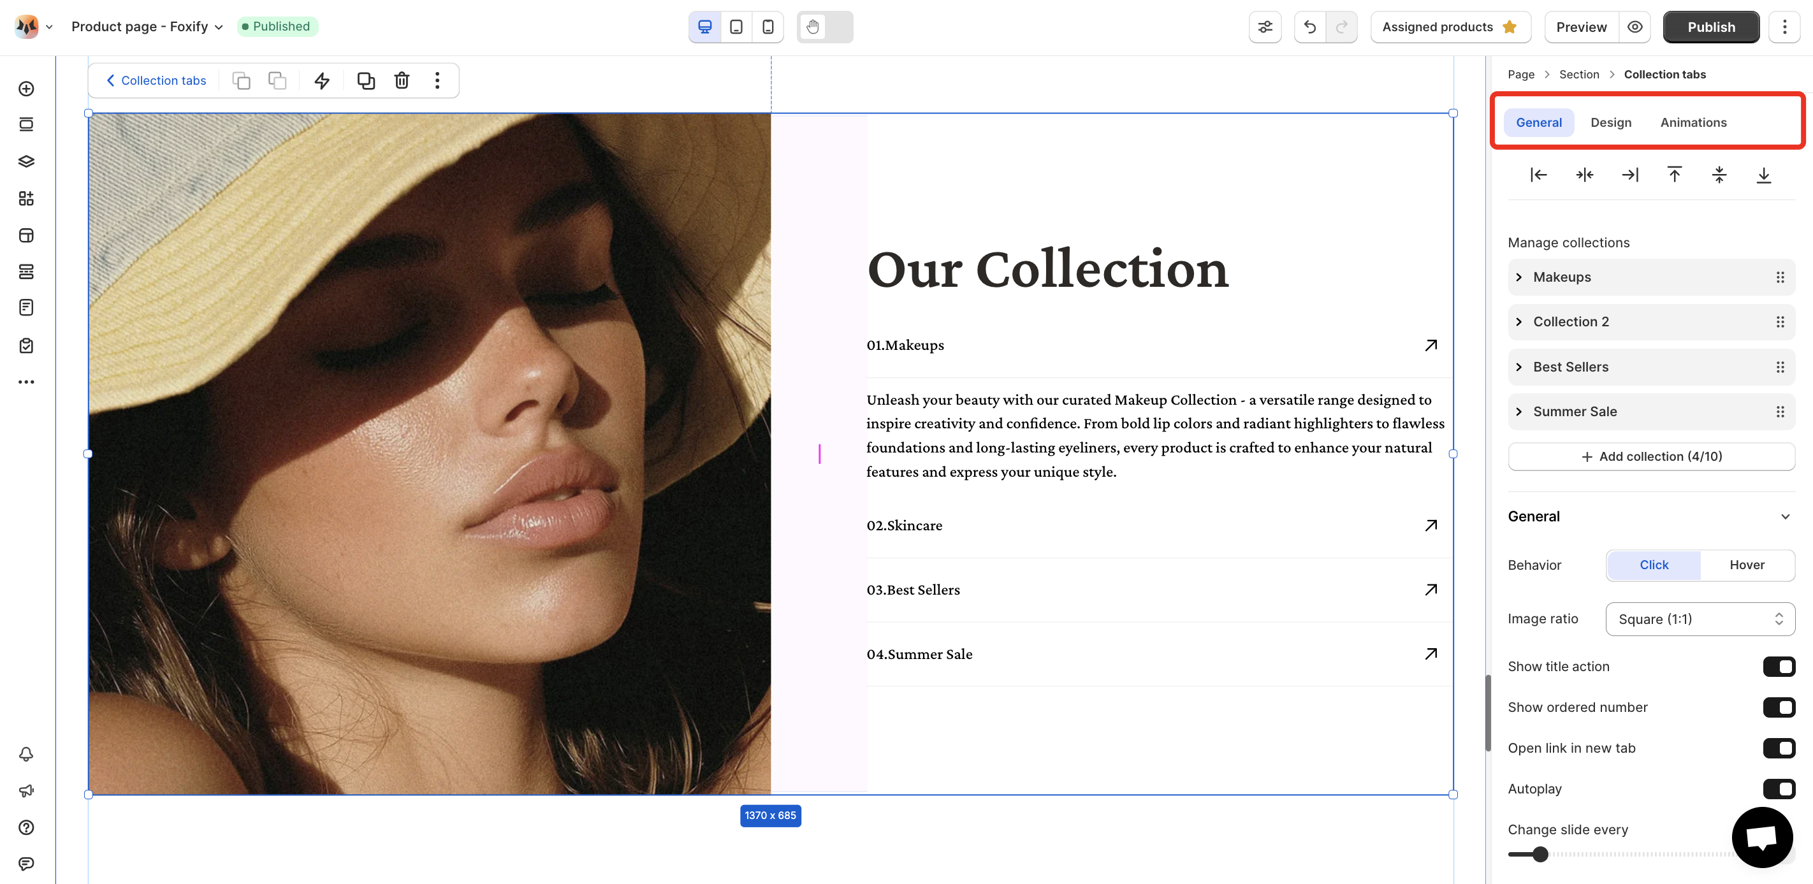Open the notifications bell
Viewport: 1813px width, 884px height.
pyautogui.click(x=26, y=754)
